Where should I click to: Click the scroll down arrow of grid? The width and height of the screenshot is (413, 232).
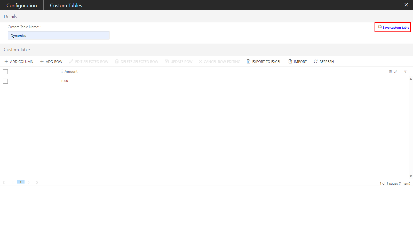tap(411, 176)
